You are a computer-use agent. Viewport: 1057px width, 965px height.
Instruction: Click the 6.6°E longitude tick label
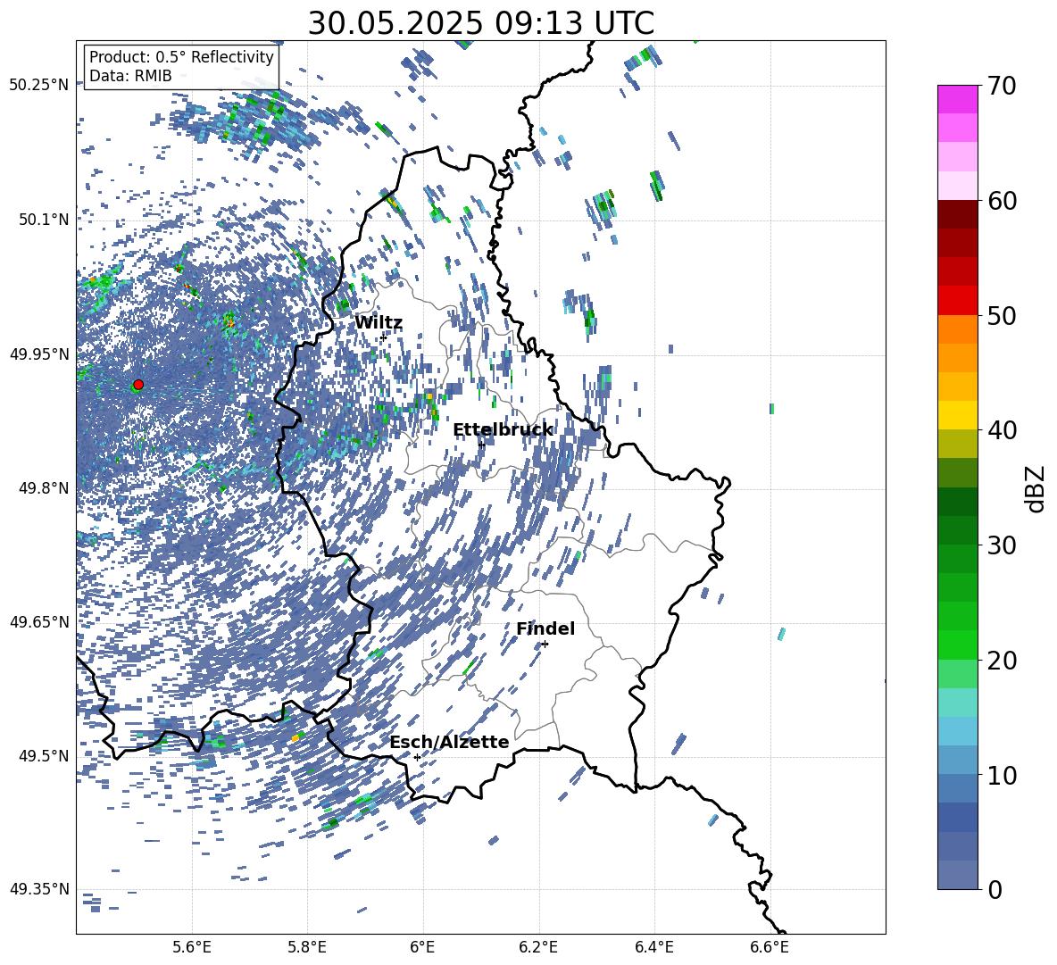pyautogui.click(x=770, y=947)
